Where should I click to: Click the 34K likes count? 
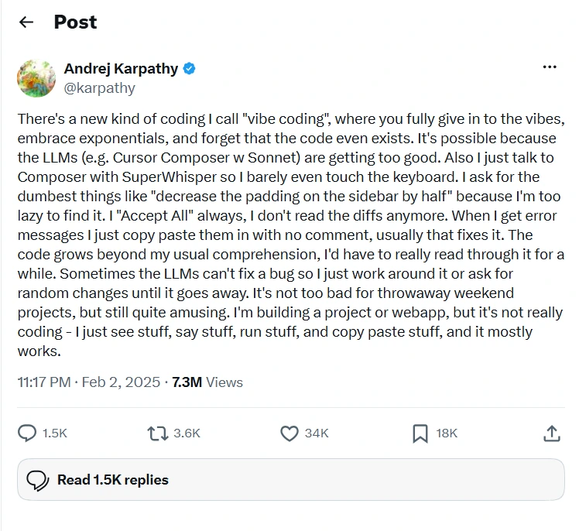(x=317, y=433)
